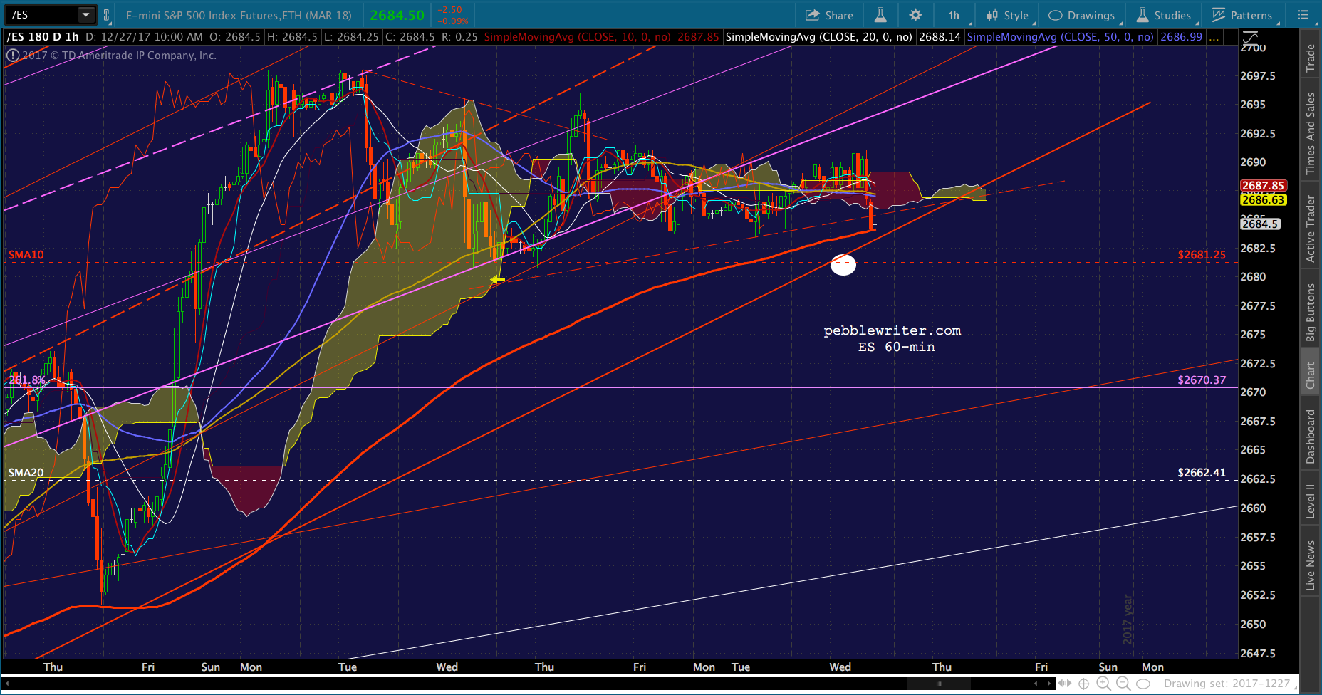This screenshot has width=1322, height=695.
Task: Click the ellipse drawing tool icon
Action: pyautogui.click(x=1143, y=684)
